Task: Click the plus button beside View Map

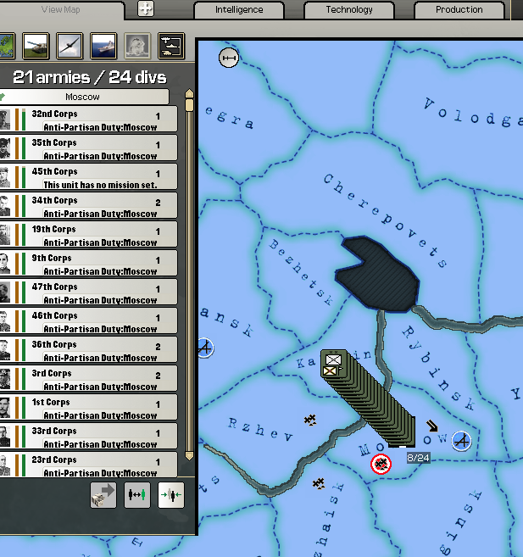Action: point(146,8)
